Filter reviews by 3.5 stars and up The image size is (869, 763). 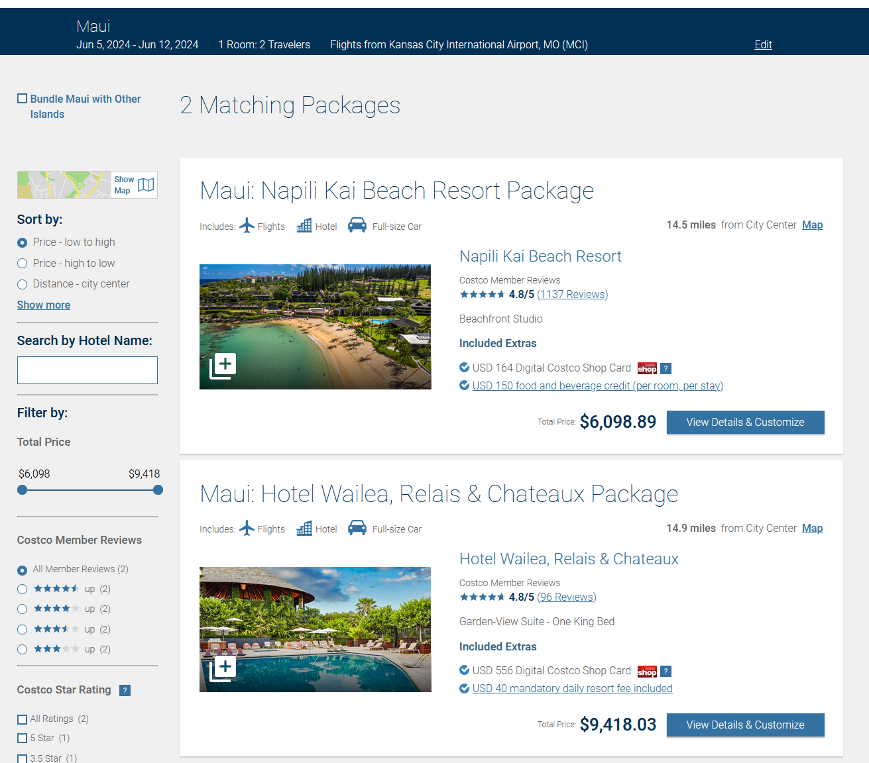(22, 629)
